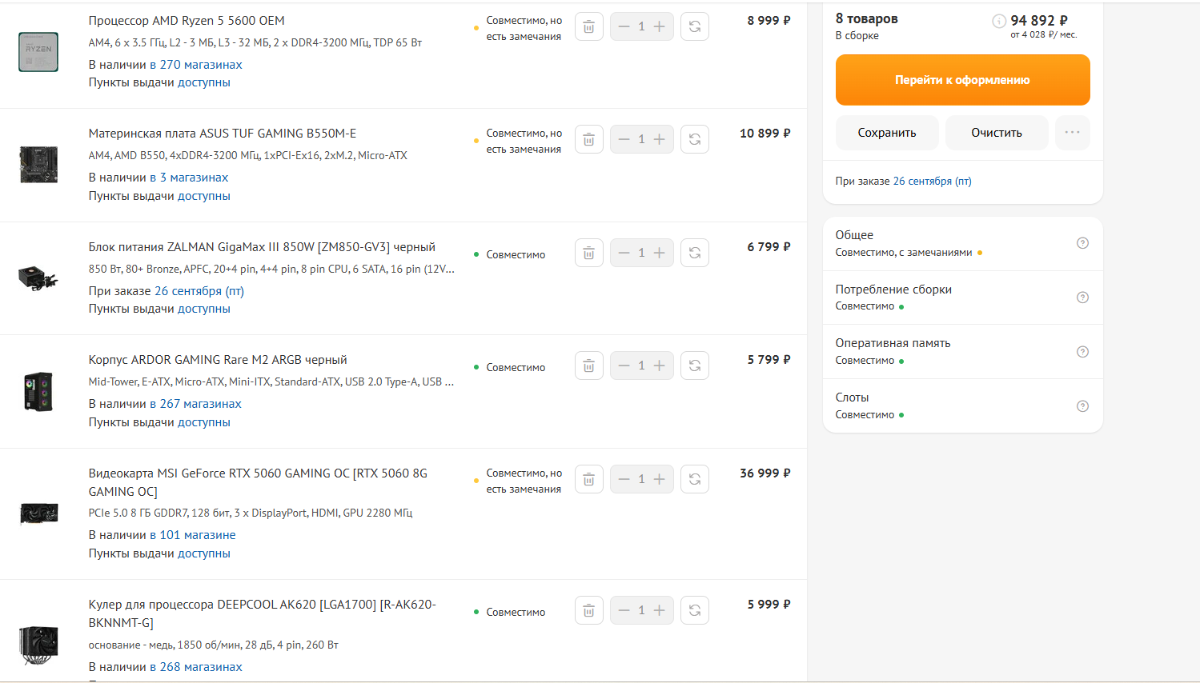Viewport: 1200px width, 683px height.
Task: Open the 26 сентября delivery date in summary panel
Action: 932,182
